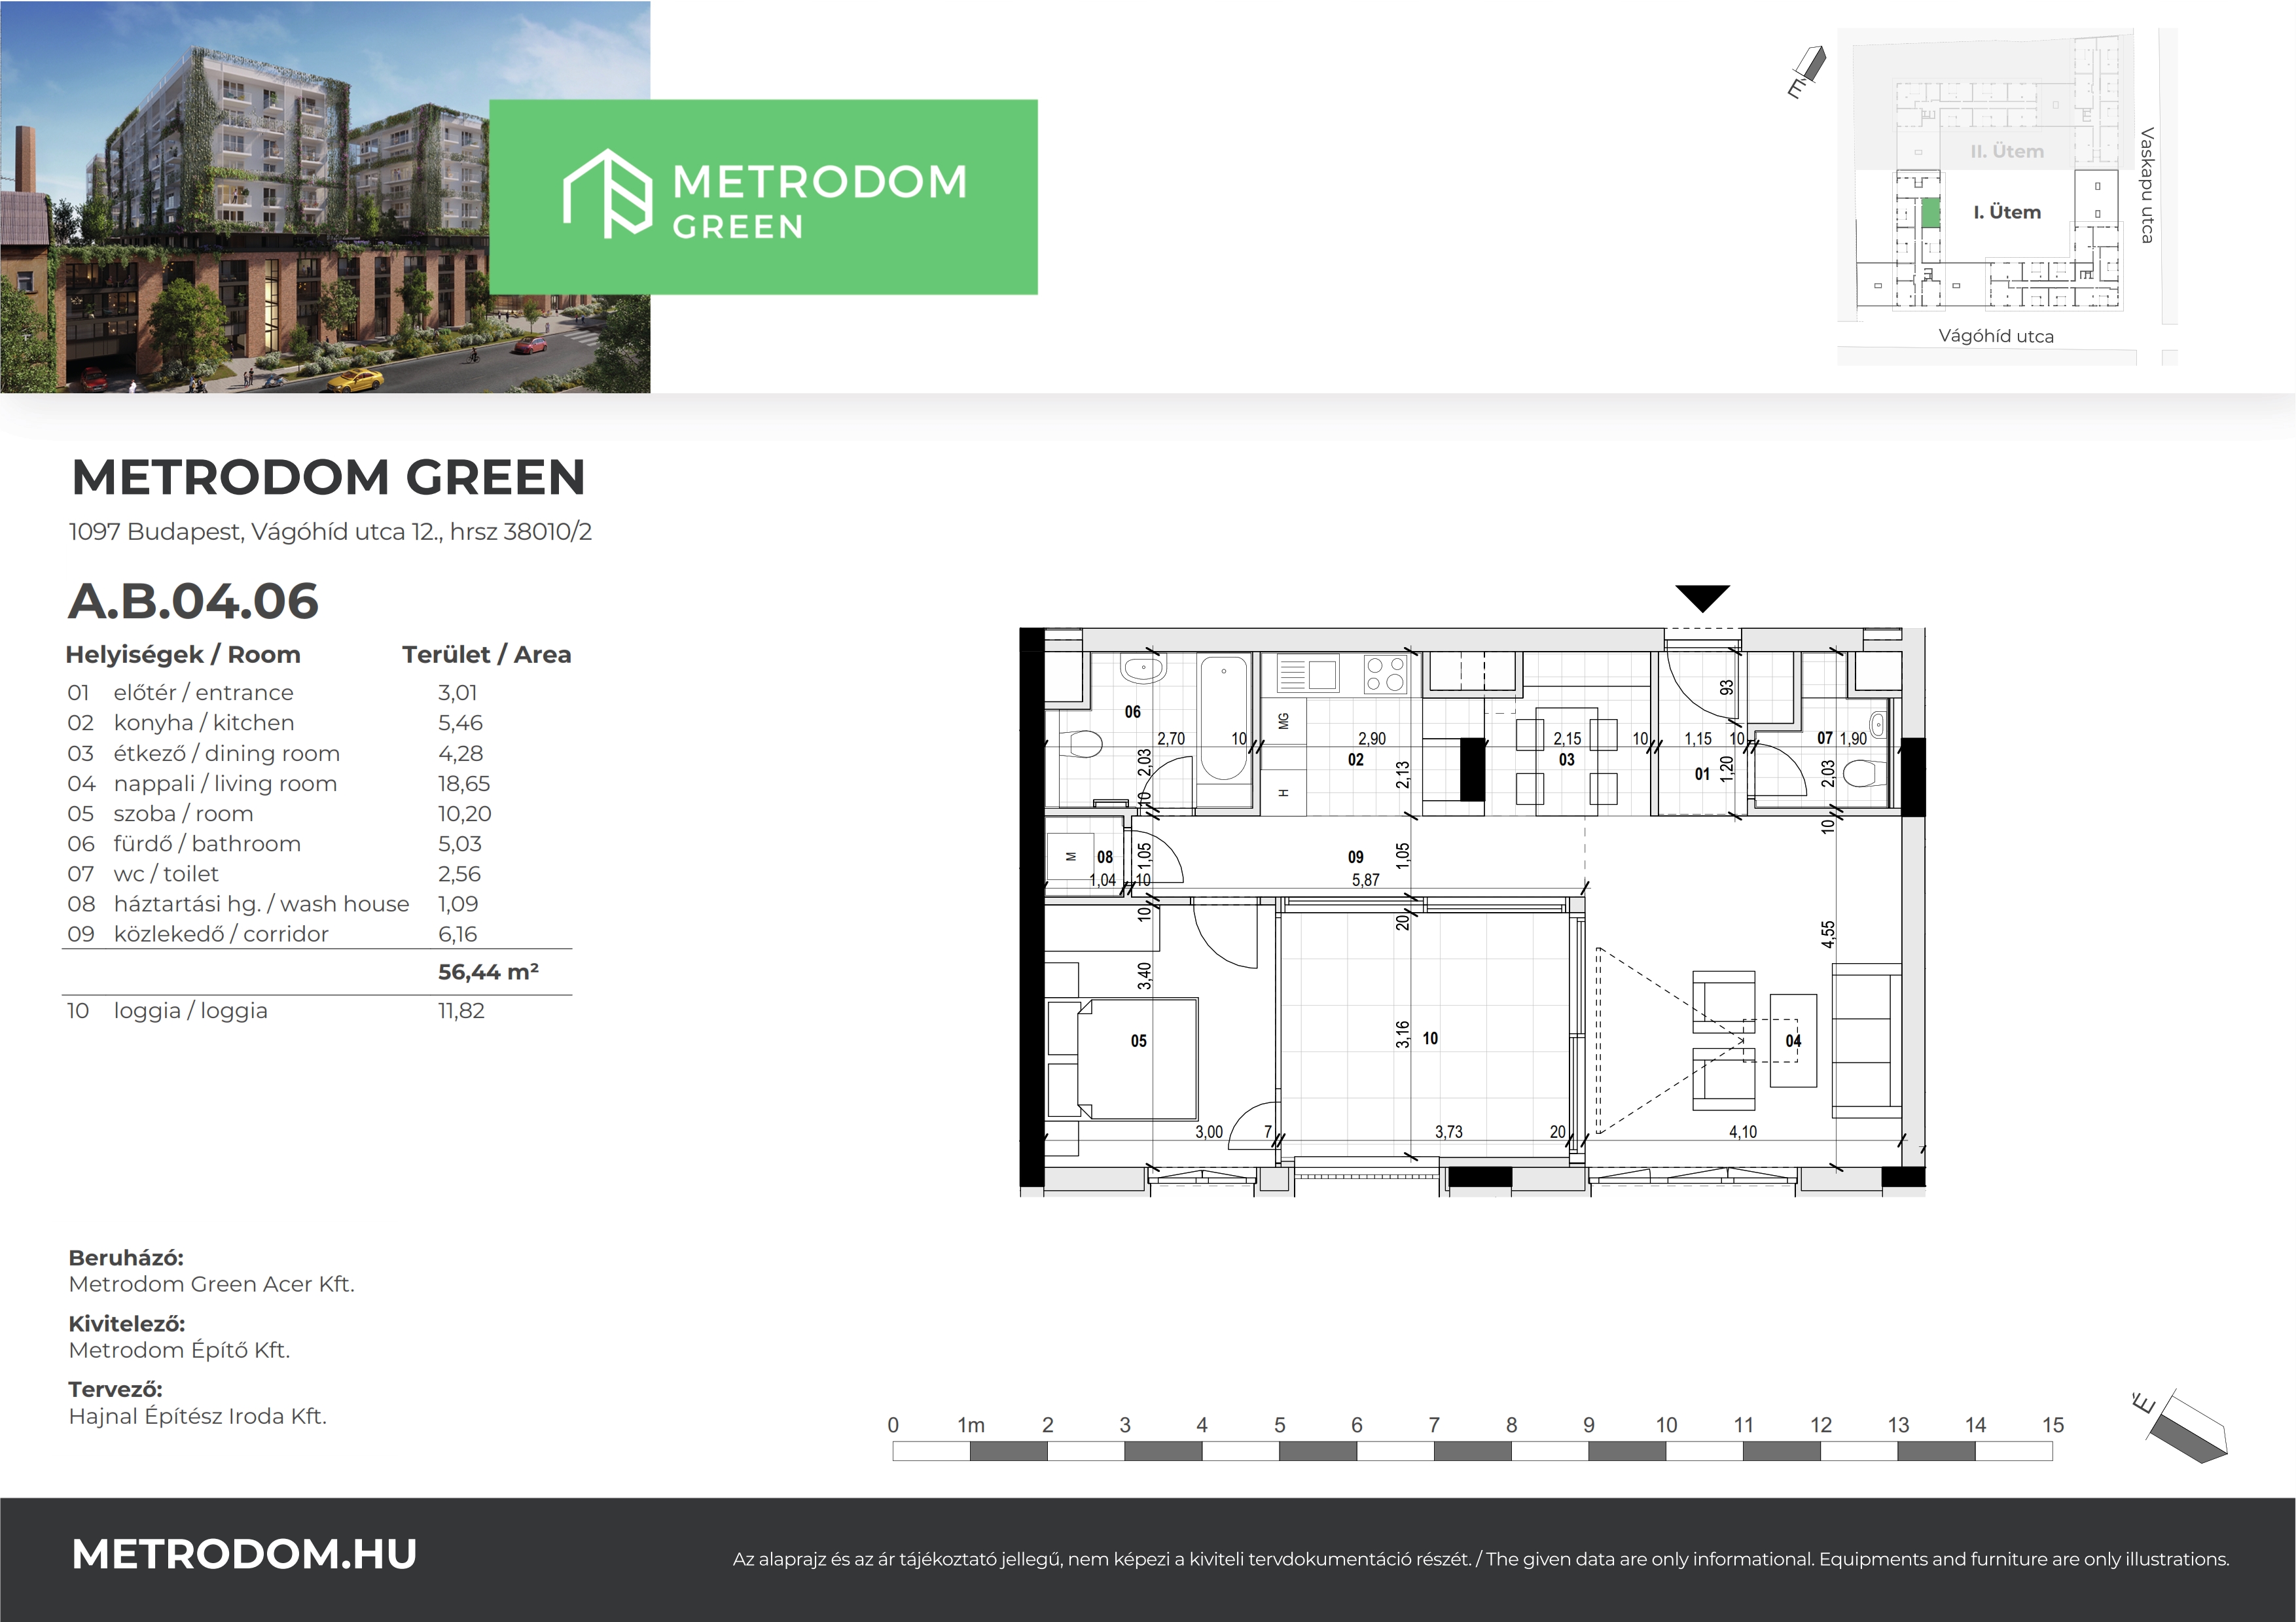
Task: Click the Metrodom Green logo banner
Action: [763, 197]
